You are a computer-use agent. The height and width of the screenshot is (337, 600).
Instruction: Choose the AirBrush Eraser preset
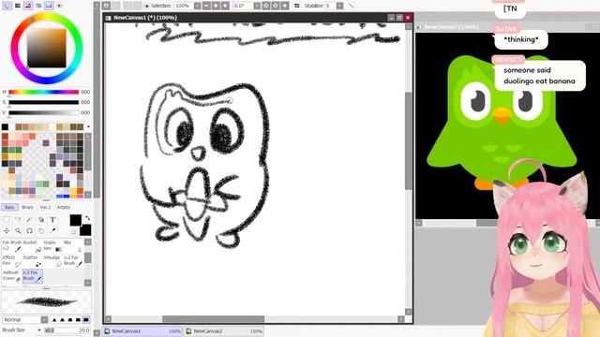coord(11,275)
